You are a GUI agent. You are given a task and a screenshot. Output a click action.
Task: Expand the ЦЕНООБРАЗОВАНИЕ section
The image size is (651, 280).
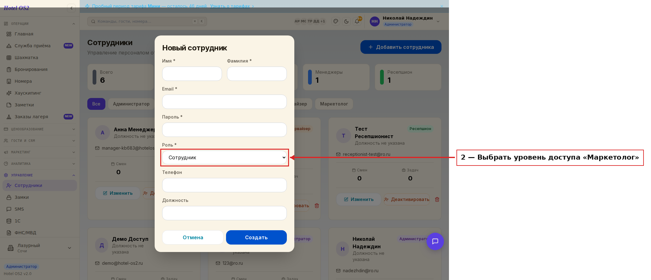(40, 129)
